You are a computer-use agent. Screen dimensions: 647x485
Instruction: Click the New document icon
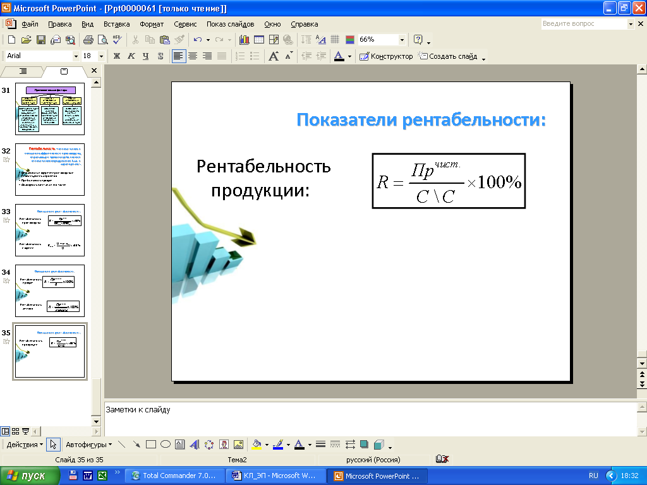[x=11, y=40]
